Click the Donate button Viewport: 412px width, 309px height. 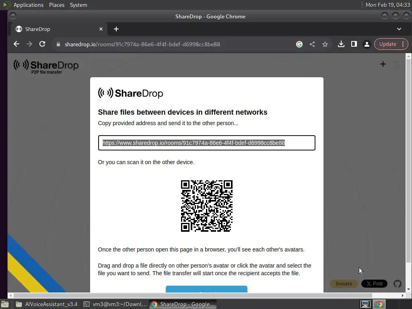tap(344, 284)
